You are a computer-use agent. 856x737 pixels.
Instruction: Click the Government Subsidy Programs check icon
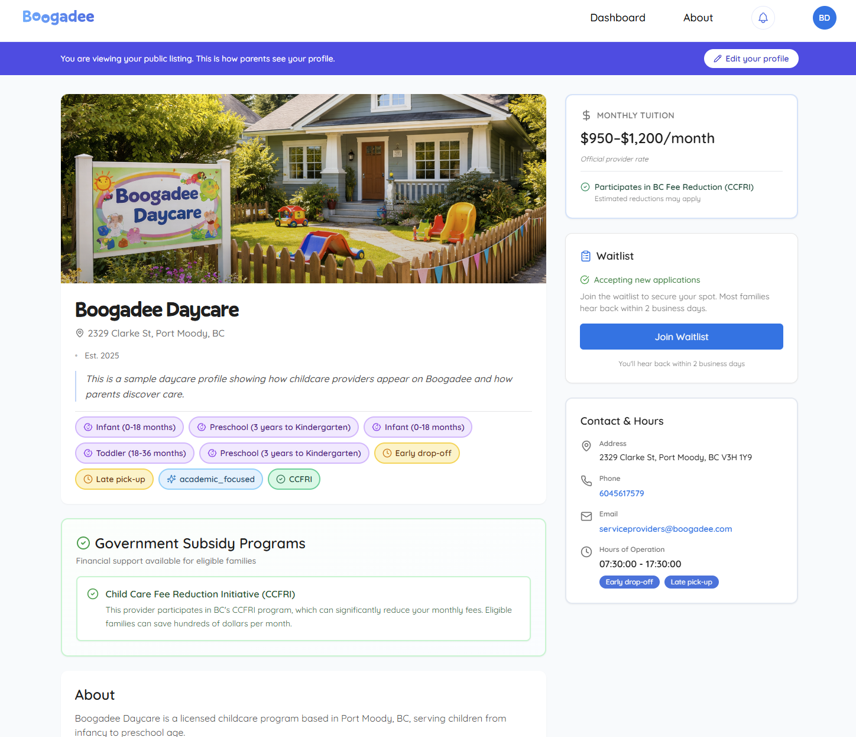point(83,543)
